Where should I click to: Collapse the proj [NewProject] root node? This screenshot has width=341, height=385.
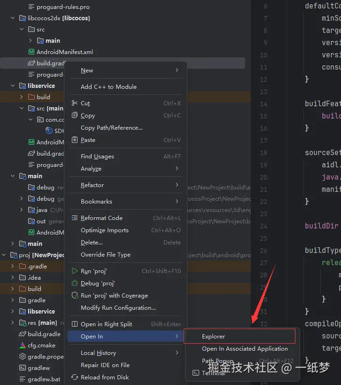(x=4, y=255)
